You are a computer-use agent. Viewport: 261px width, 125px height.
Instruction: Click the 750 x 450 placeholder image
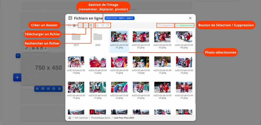click(x=43, y=69)
